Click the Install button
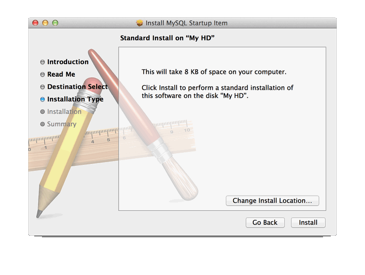Screen dimensions: 365x275 coord(308,223)
